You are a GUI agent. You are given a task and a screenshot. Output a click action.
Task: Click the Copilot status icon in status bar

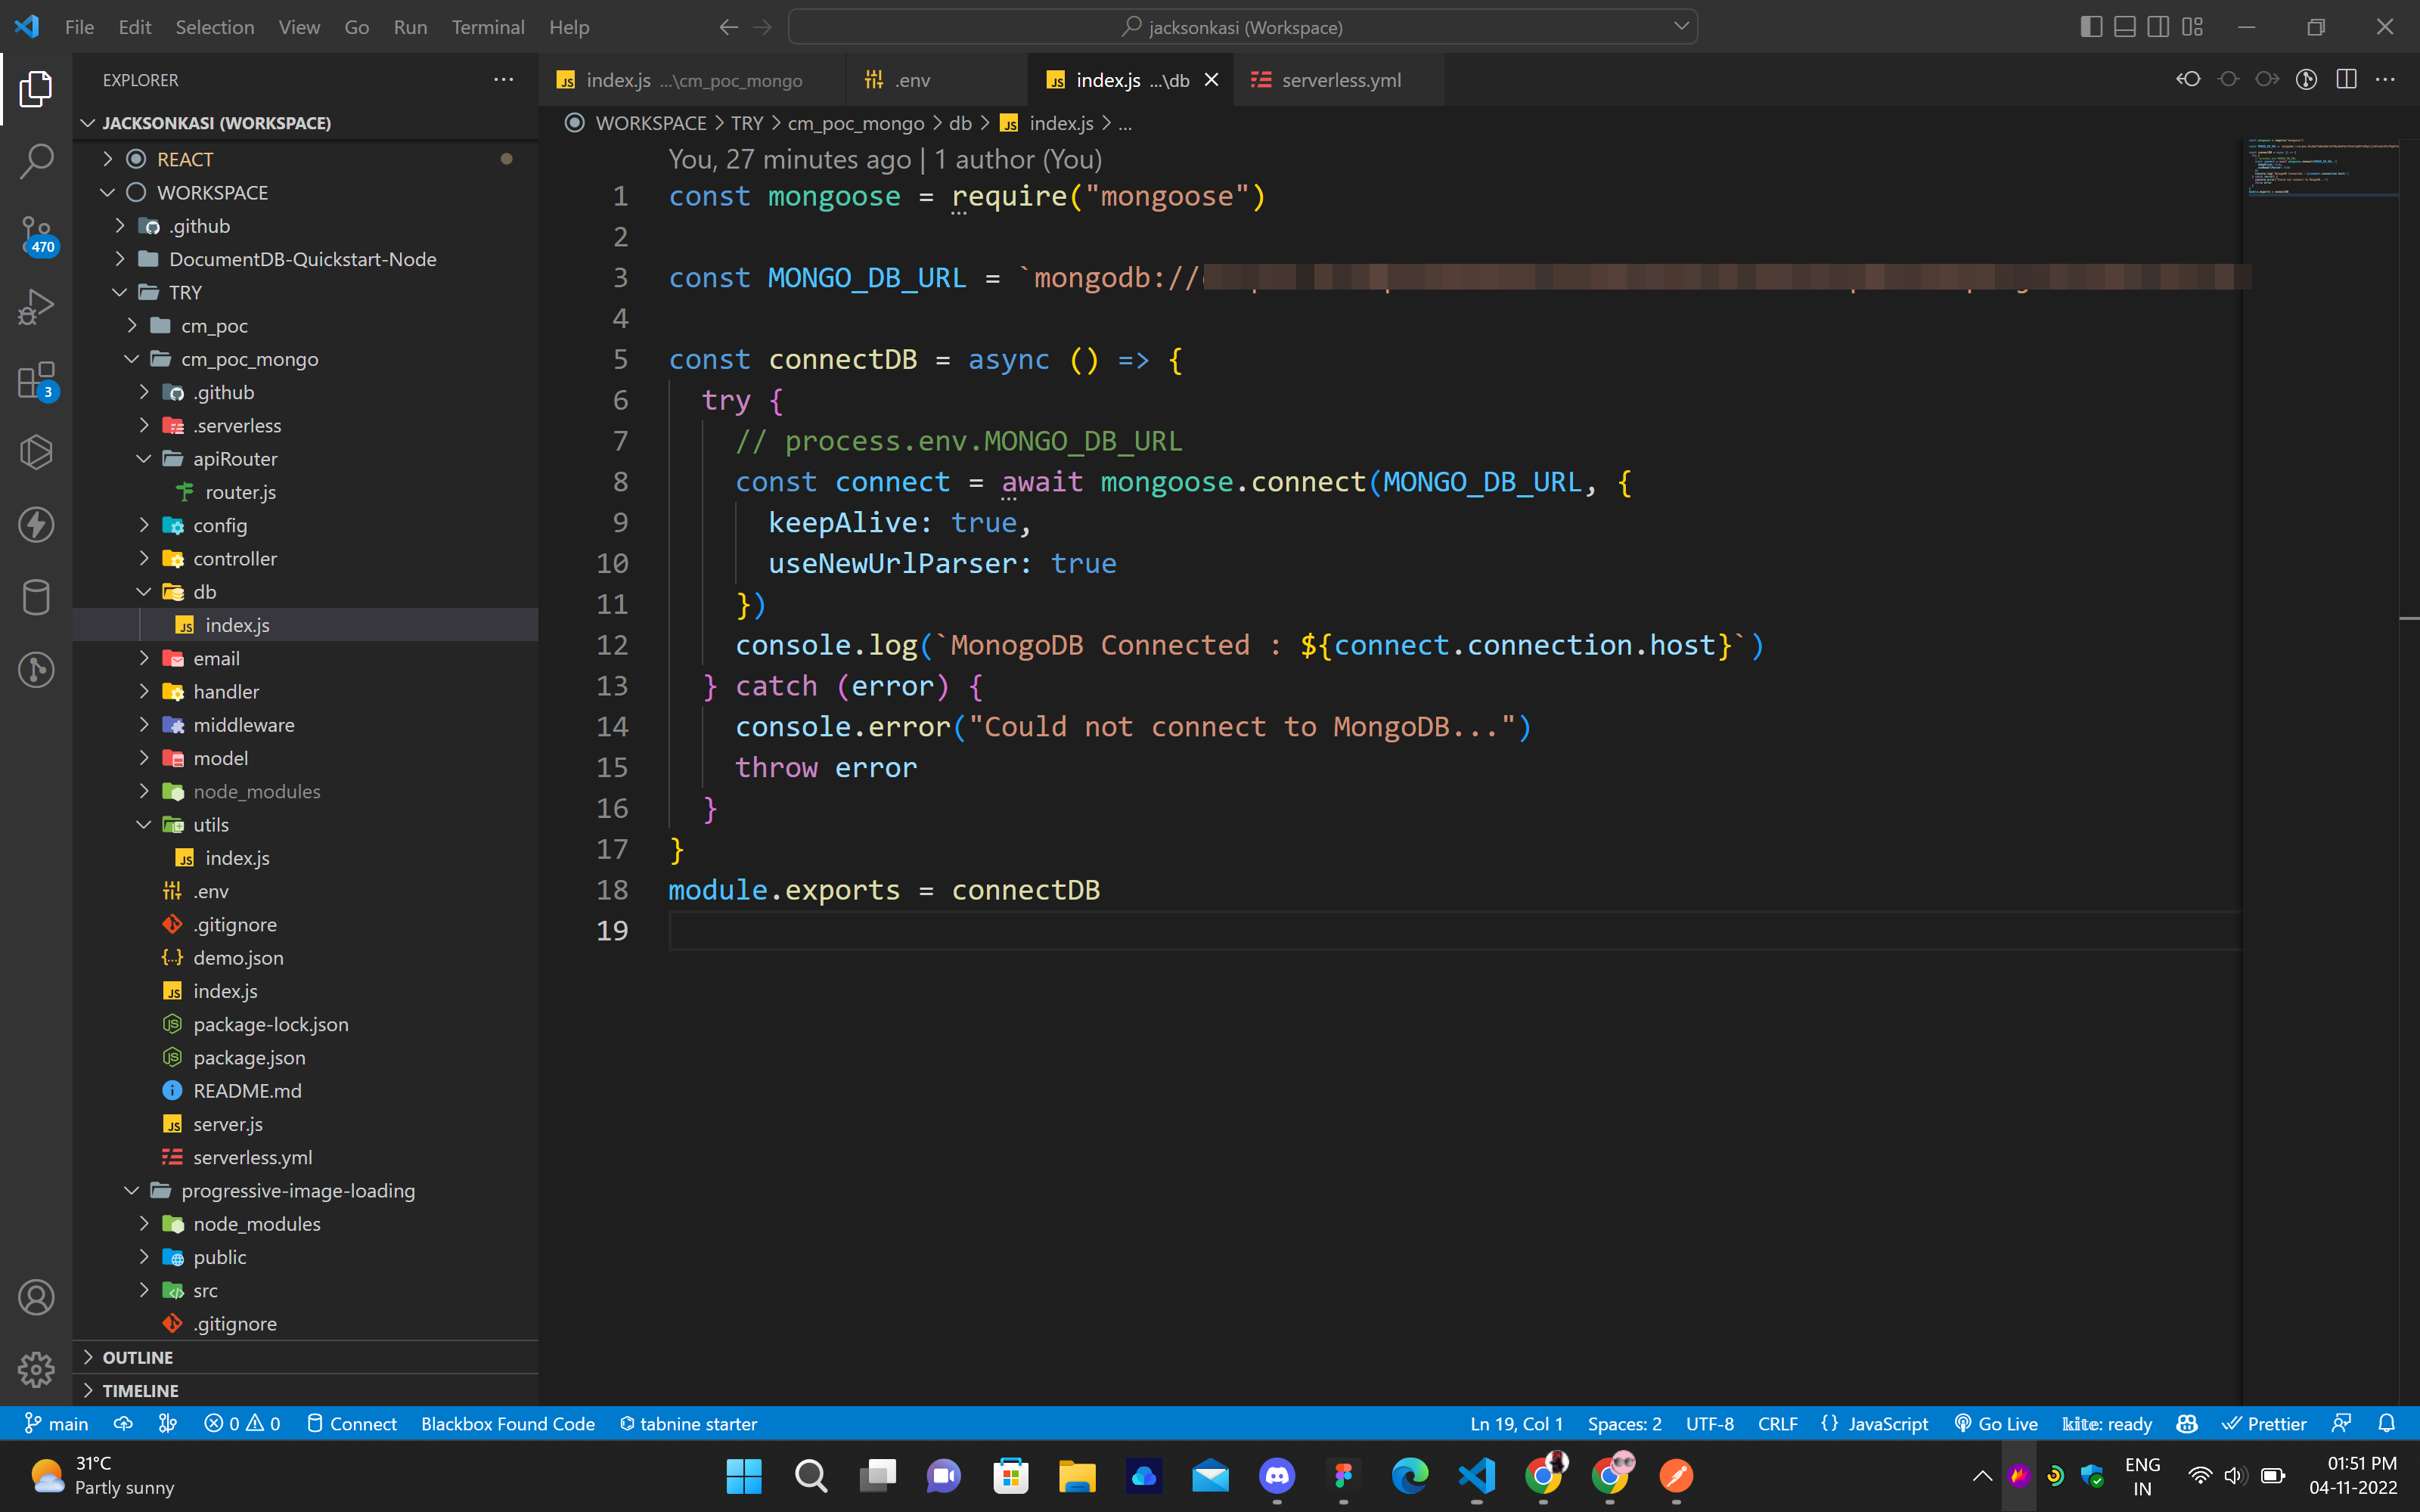(2187, 1423)
